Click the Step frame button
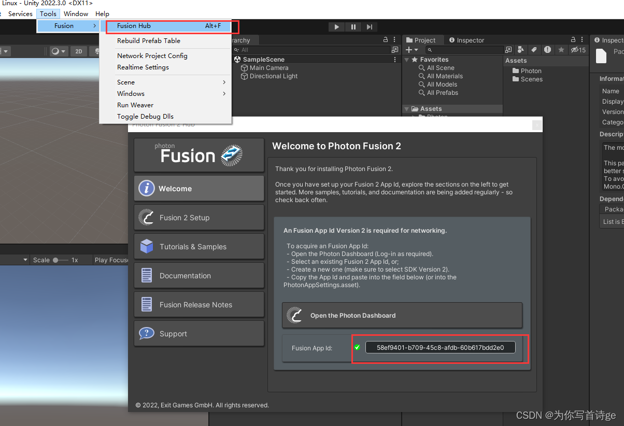 (x=369, y=27)
